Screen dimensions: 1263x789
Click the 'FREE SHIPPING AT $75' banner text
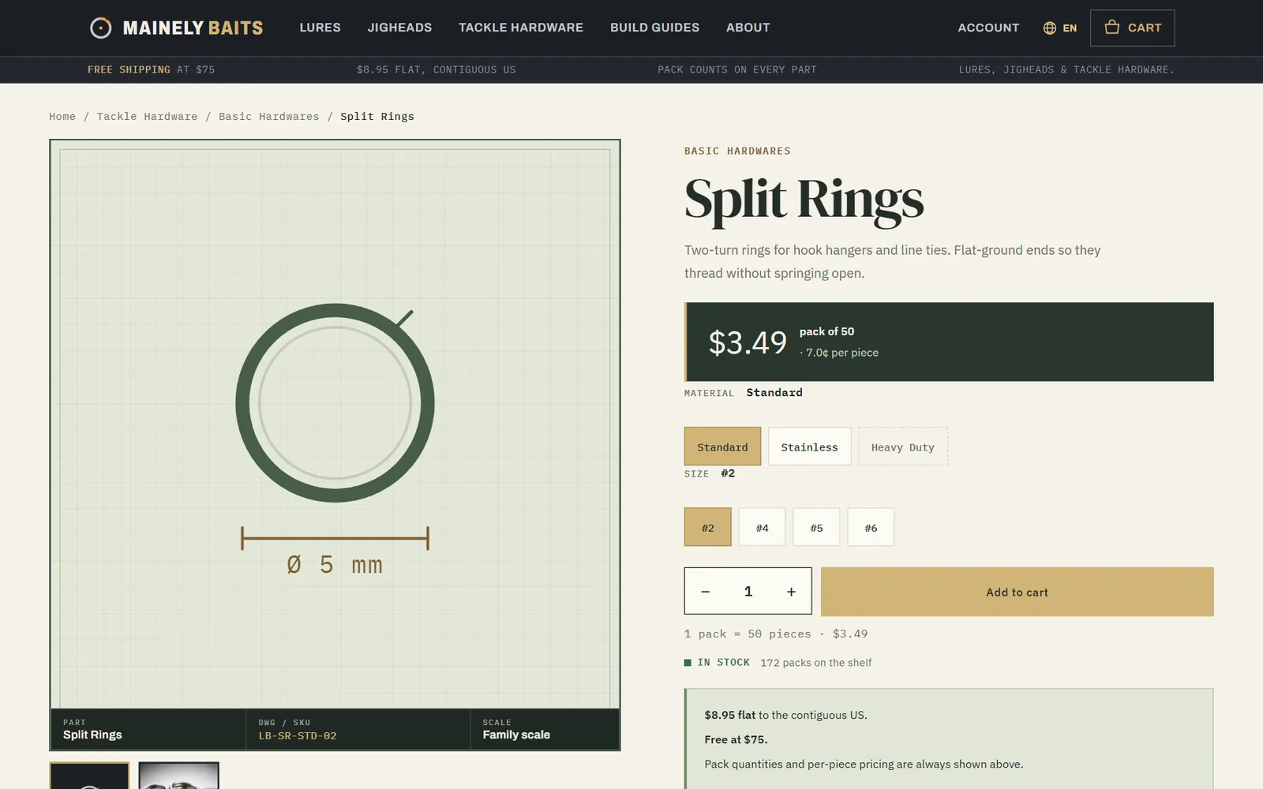tap(151, 69)
